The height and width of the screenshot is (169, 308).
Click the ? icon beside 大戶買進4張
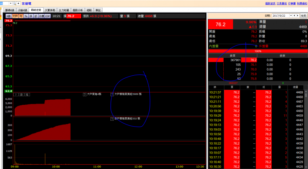(x=84, y=95)
